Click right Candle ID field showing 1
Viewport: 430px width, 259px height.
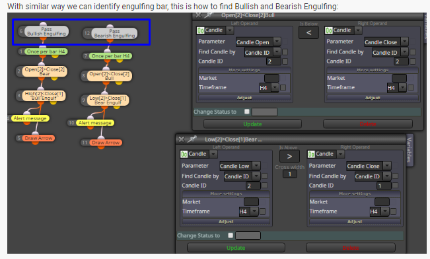[384, 186]
